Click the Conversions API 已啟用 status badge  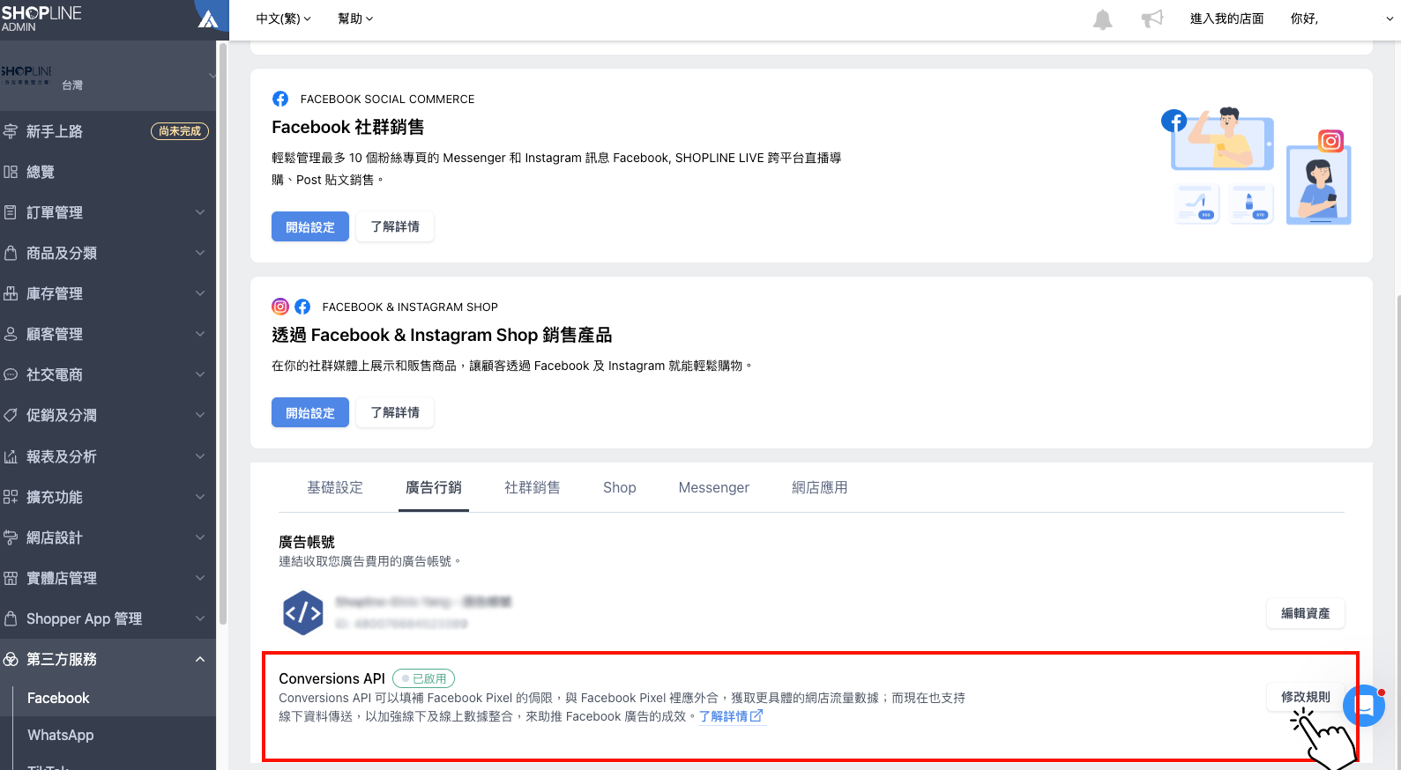(423, 678)
